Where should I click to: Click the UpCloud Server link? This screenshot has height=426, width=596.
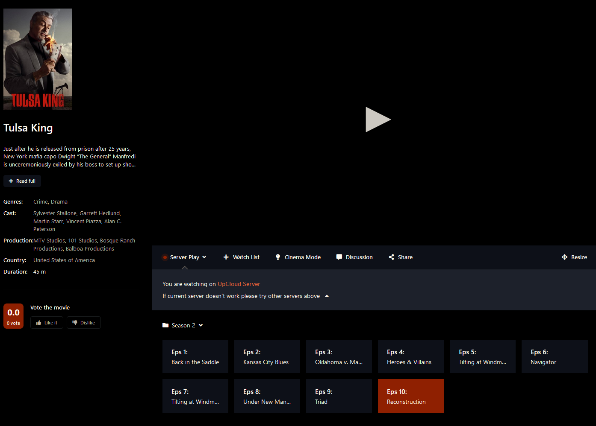point(239,284)
